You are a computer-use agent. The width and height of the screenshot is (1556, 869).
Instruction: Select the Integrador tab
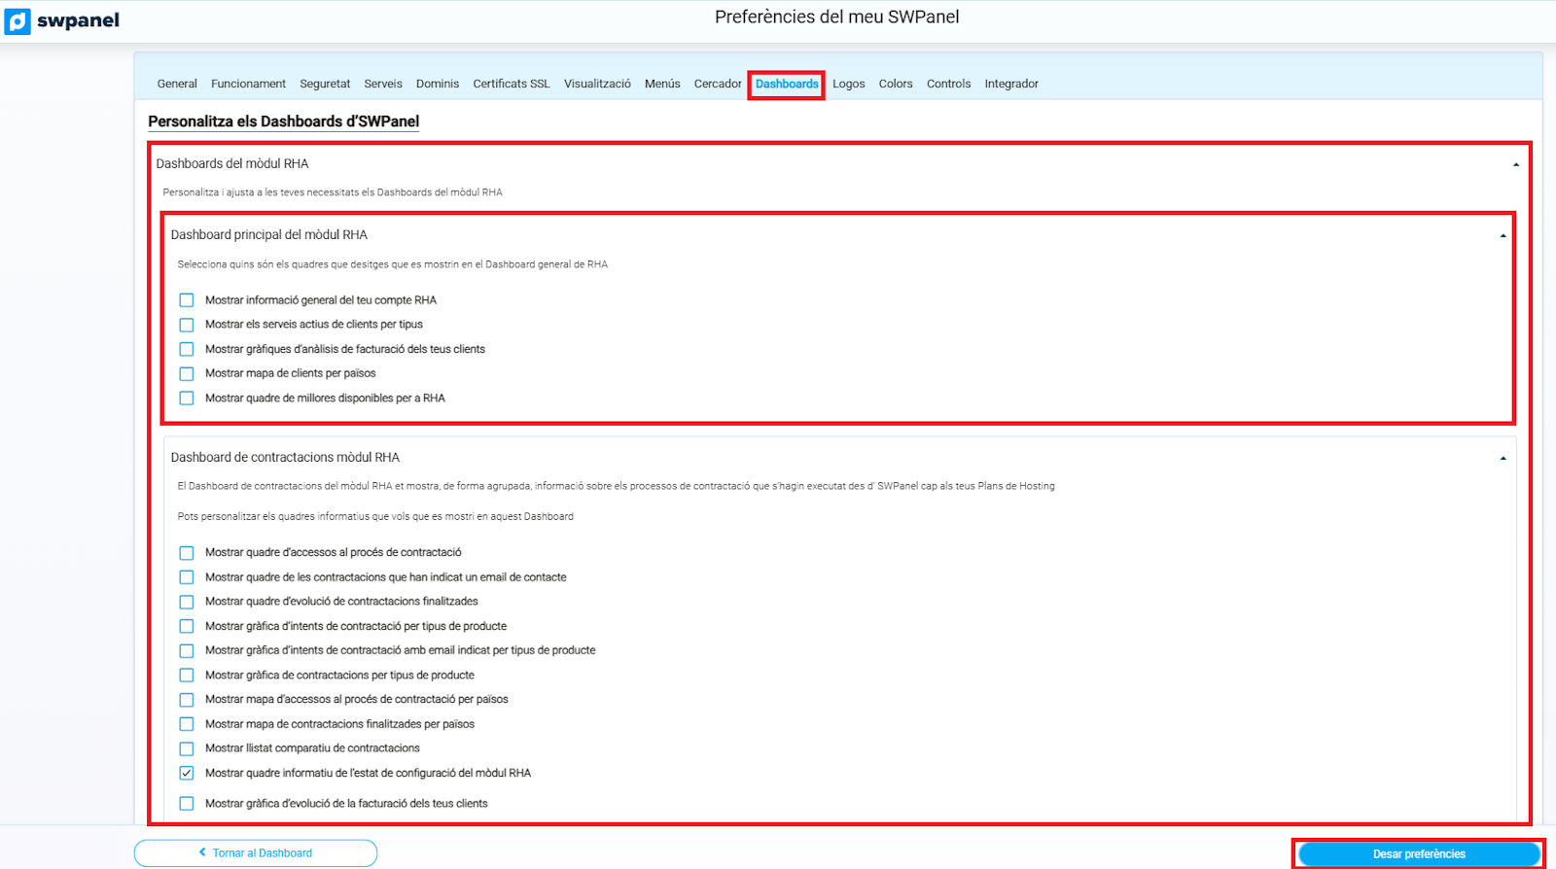coord(1010,85)
